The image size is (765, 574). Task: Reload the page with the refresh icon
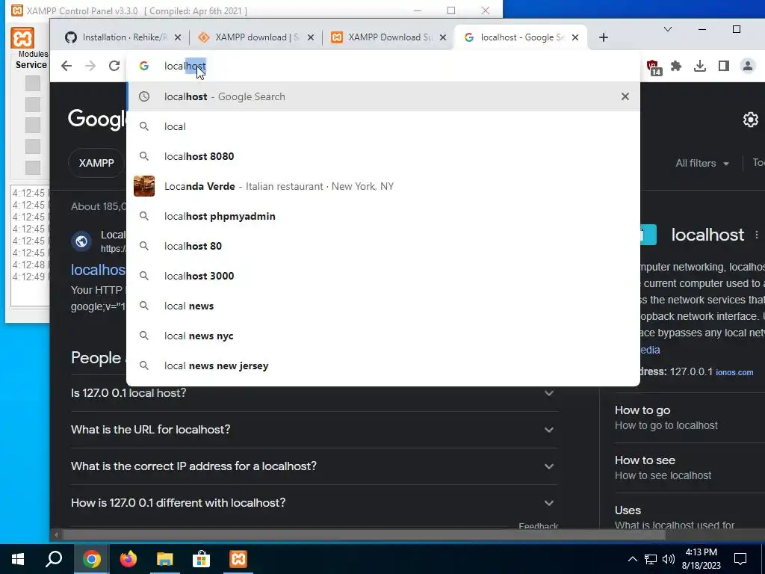114,66
